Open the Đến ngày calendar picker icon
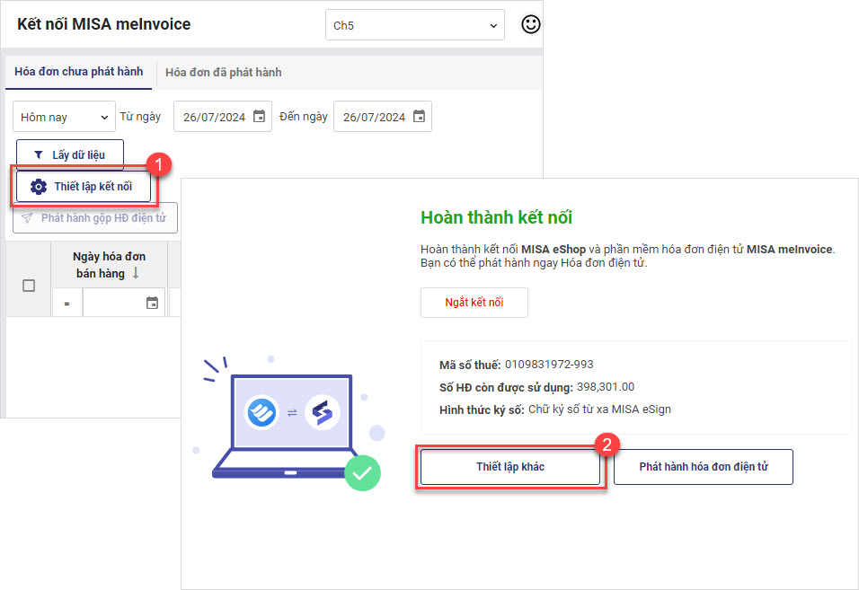This screenshot has width=859, height=590. [x=419, y=116]
